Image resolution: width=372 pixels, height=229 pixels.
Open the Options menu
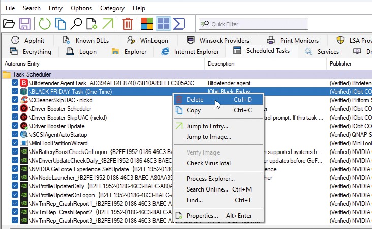pyautogui.click(x=81, y=8)
